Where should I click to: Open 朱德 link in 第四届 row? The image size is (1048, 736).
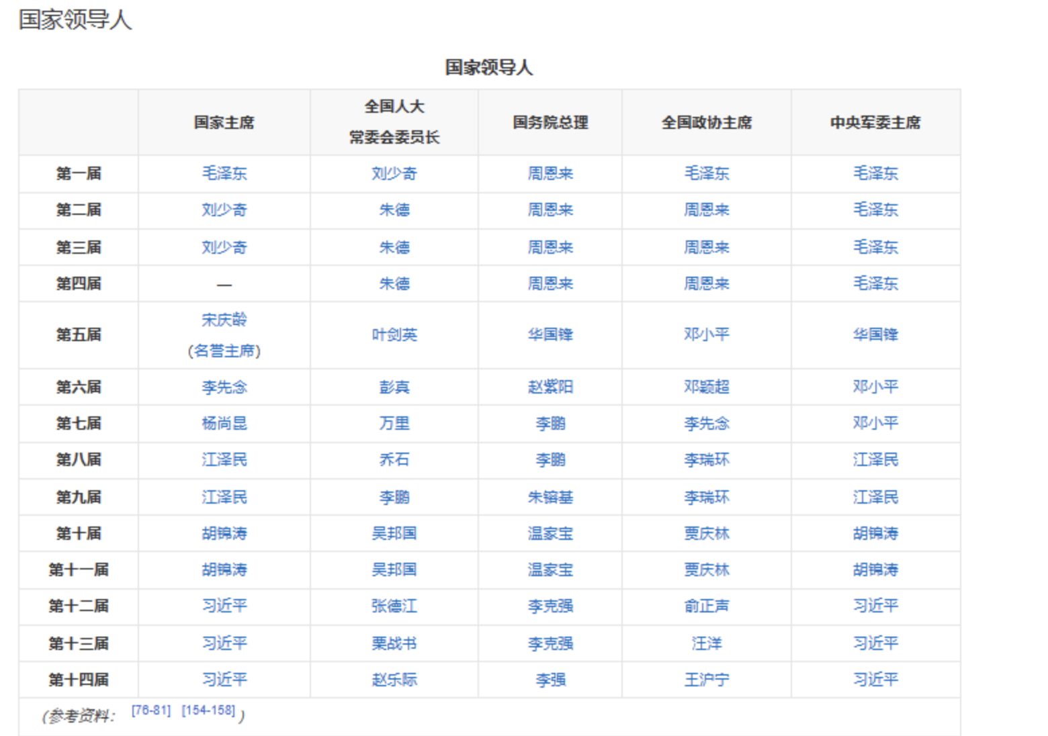coord(394,283)
